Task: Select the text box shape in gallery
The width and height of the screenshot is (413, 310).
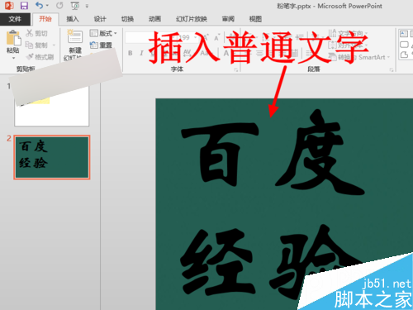Action: 404,34
